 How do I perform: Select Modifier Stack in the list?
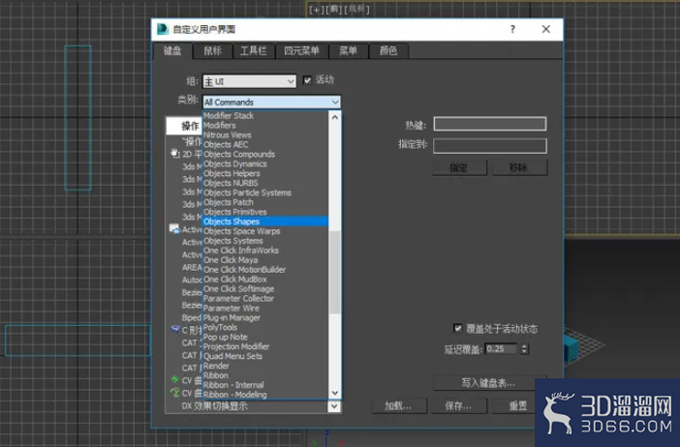click(x=229, y=116)
